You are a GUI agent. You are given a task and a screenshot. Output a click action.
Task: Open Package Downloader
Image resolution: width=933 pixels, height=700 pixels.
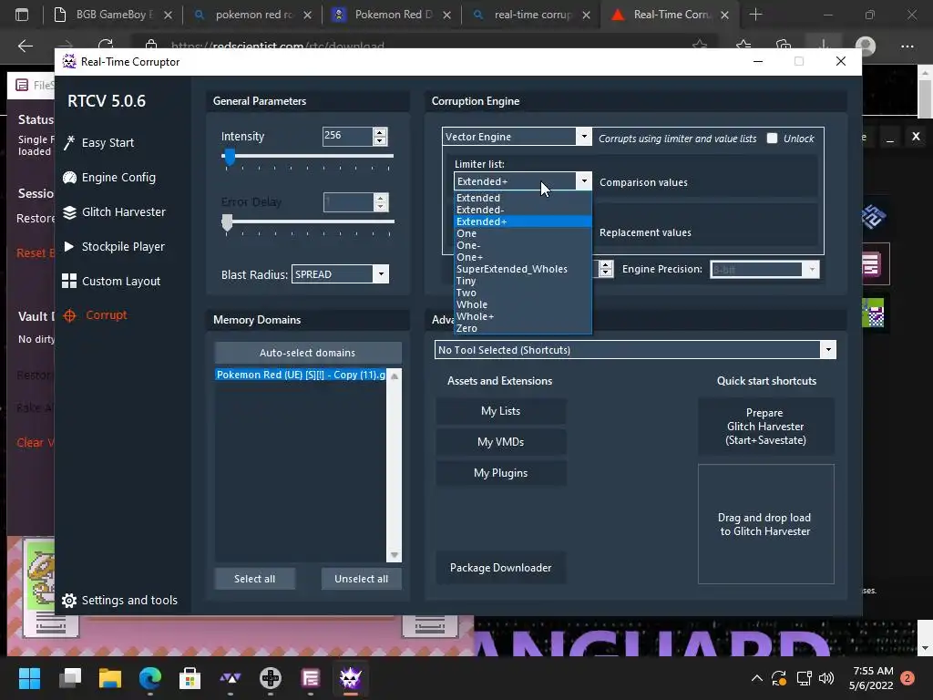[500, 568]
